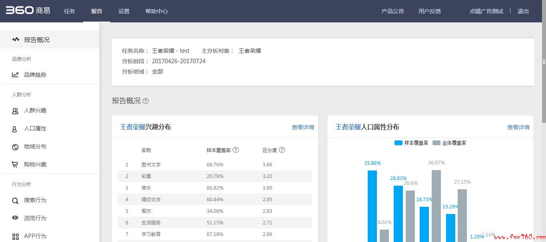Click the 地域分布 globe icon
546x242 pixels.
15,147
